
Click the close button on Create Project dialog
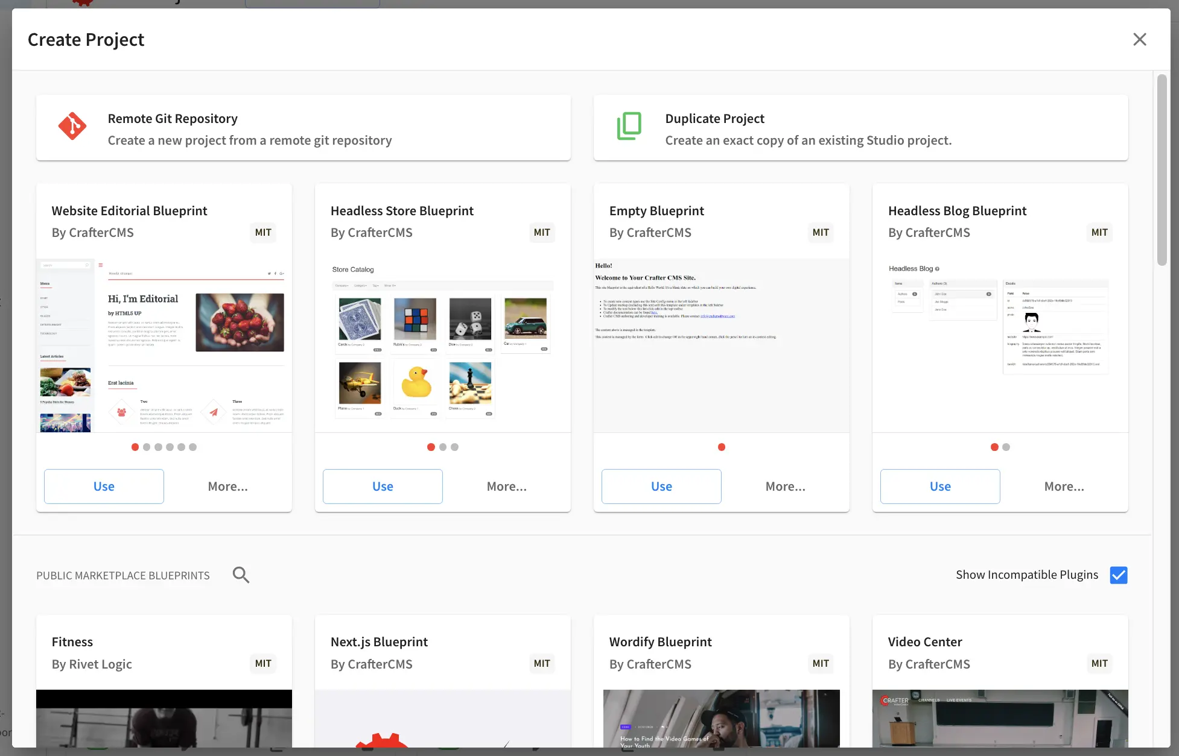[1139, 39]
